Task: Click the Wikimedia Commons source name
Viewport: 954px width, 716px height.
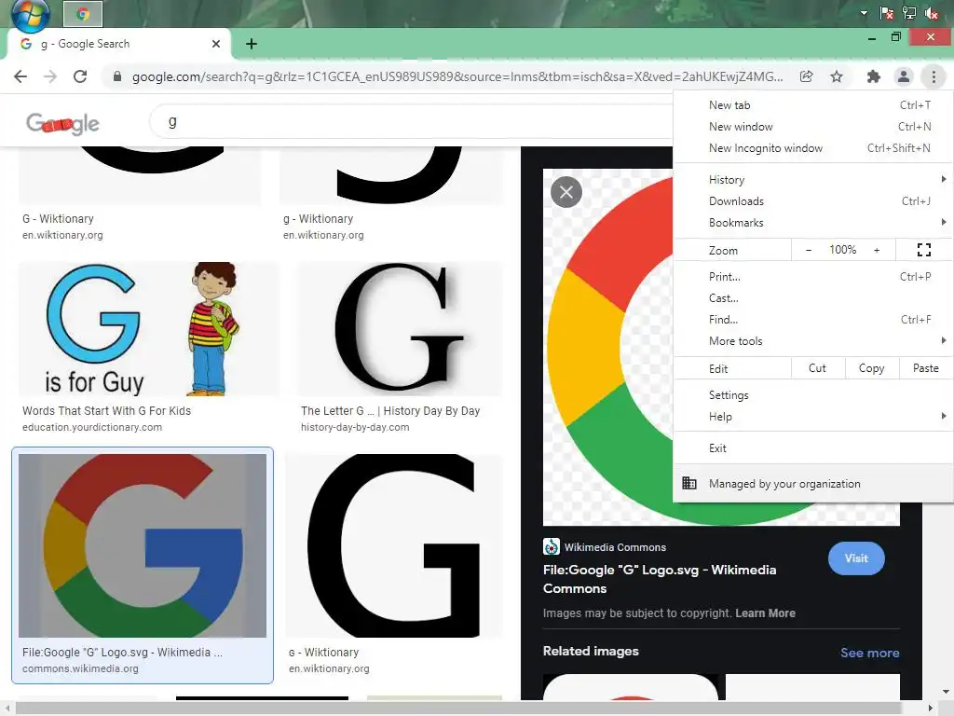Action: pyautogui.click(x=615, y=547)
